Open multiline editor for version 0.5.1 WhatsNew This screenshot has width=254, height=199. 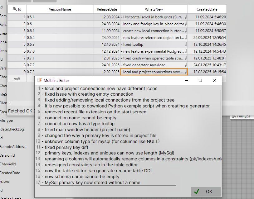pyautogui.click(x=186, y=17)
